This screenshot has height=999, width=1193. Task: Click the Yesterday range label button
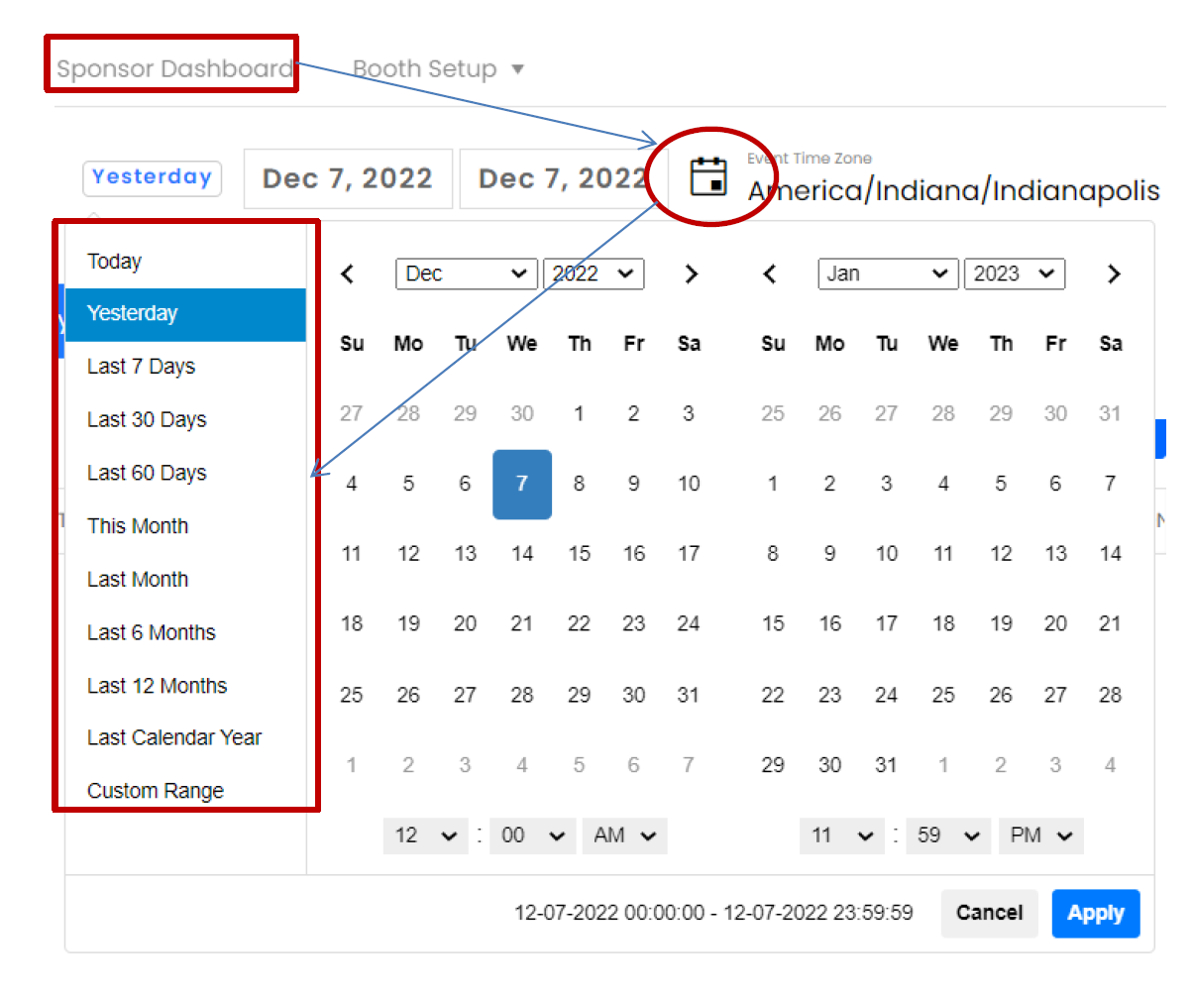[152, 177]
